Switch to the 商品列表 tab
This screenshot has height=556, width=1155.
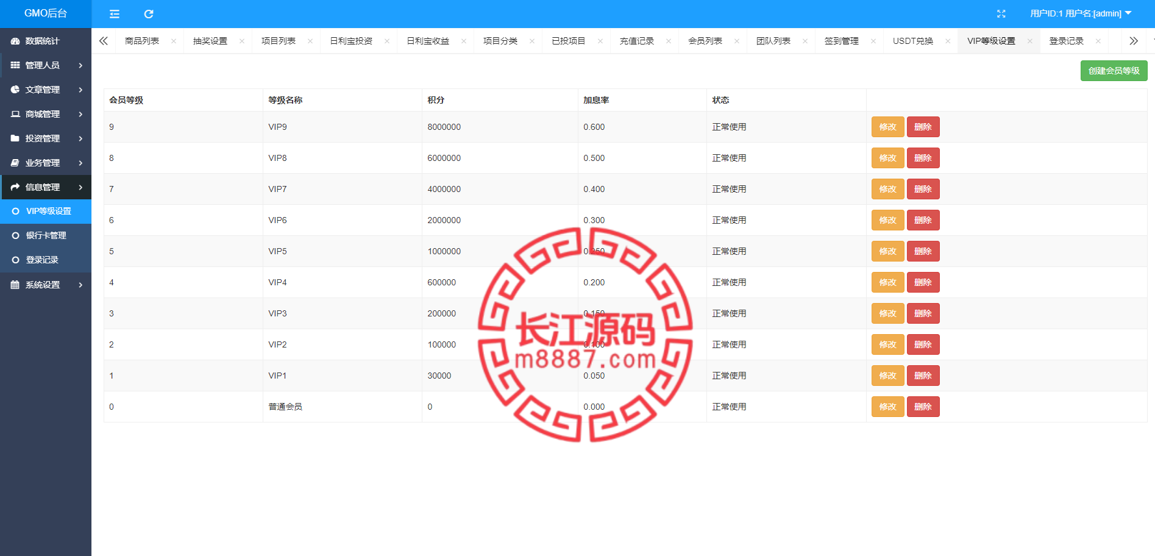click(142, 41)
